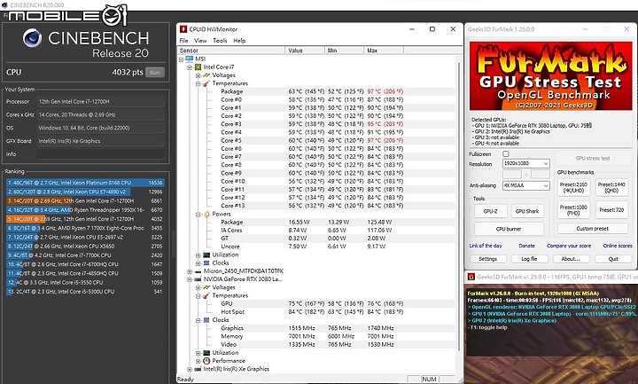Click the Utilization icon under NVIDIA GeForce

(206, 353)
